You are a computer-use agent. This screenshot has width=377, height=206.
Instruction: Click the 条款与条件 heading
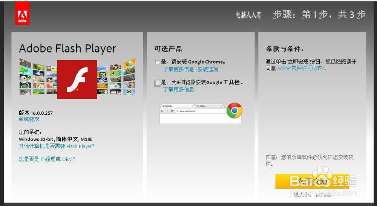click(285, 49)
